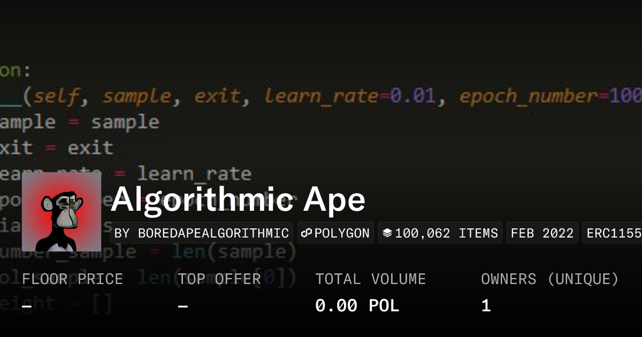Click the Algorithmic Ape collection title
Viewport: 642px width, 337px height.
(x=238, y=199)
